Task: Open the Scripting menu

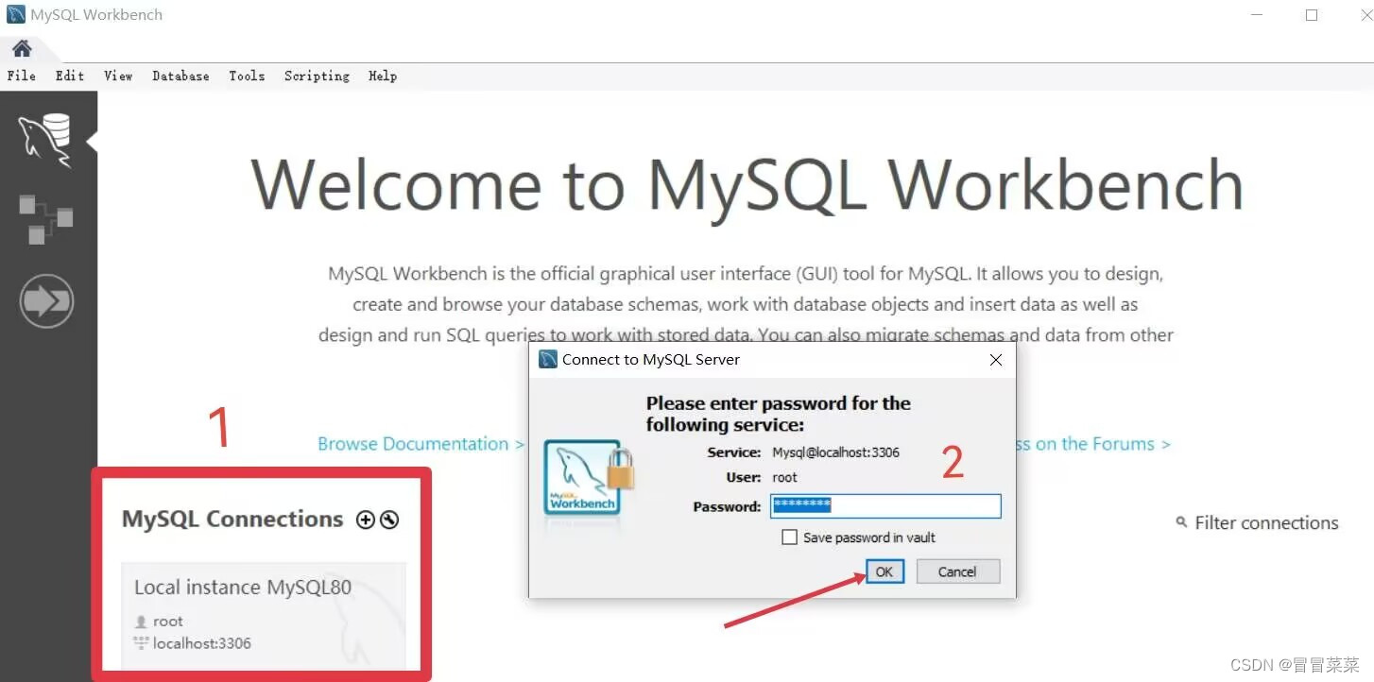Action: tap(317, 76)
